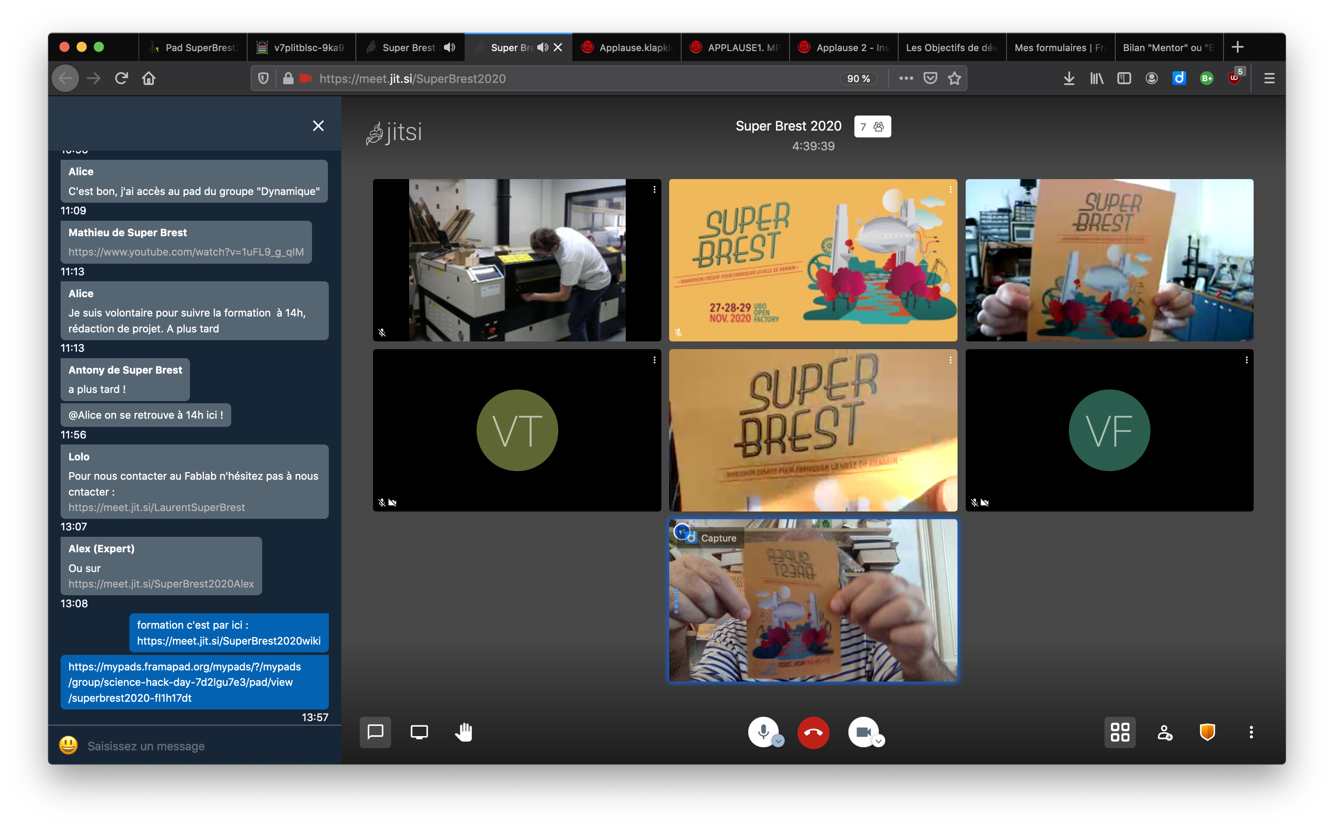Open the blue 'd' extension icon
Viewport: 1334px width, 828px height.
[x=1179, y=78]
